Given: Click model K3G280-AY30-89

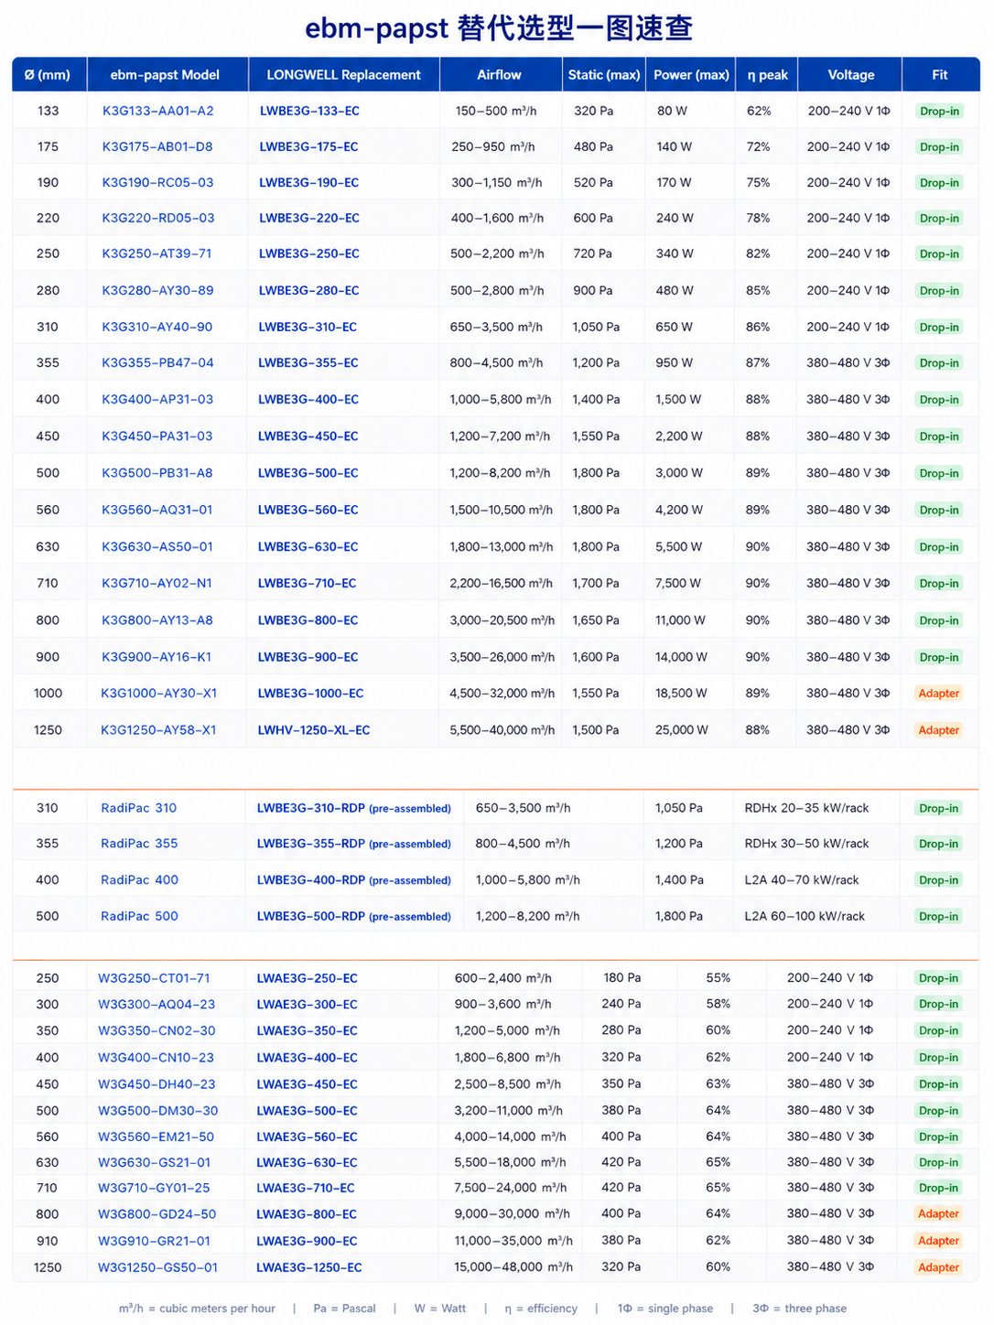Looking at the screenshot, I should point(157,290).
